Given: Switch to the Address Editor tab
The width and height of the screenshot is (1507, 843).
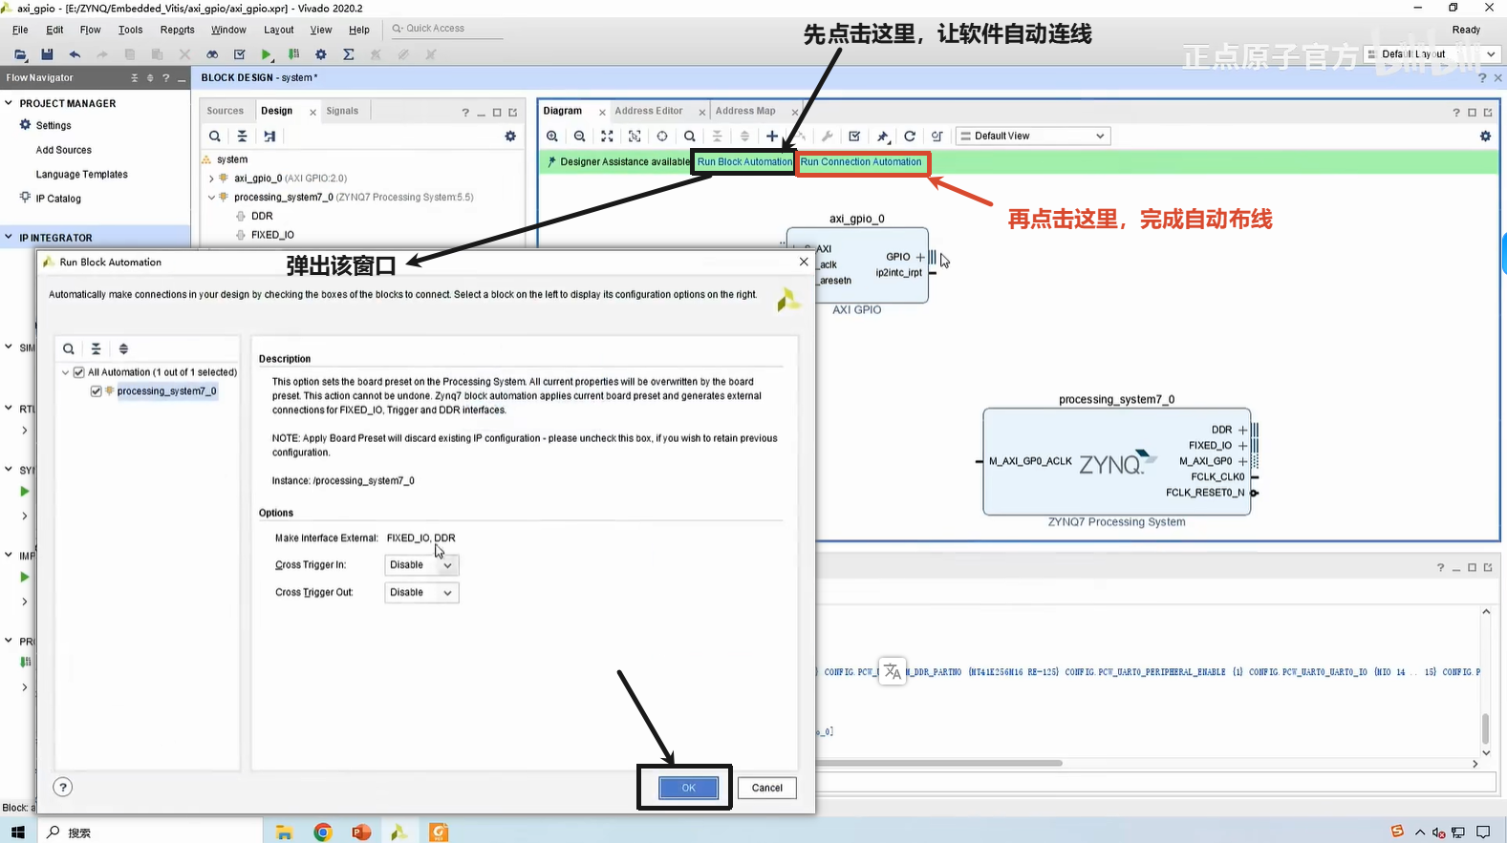Looking at the screenshot, I should [x=649, y=111].
